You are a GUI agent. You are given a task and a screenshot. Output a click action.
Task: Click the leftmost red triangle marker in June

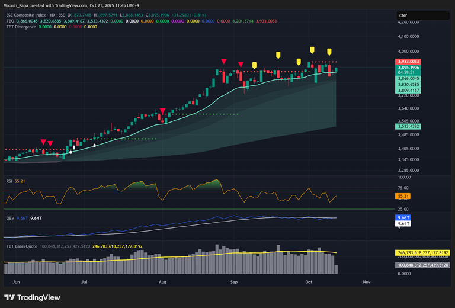43,142
